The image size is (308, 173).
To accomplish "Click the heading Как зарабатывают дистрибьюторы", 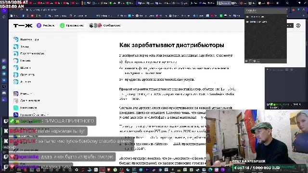I will (172, 45).
